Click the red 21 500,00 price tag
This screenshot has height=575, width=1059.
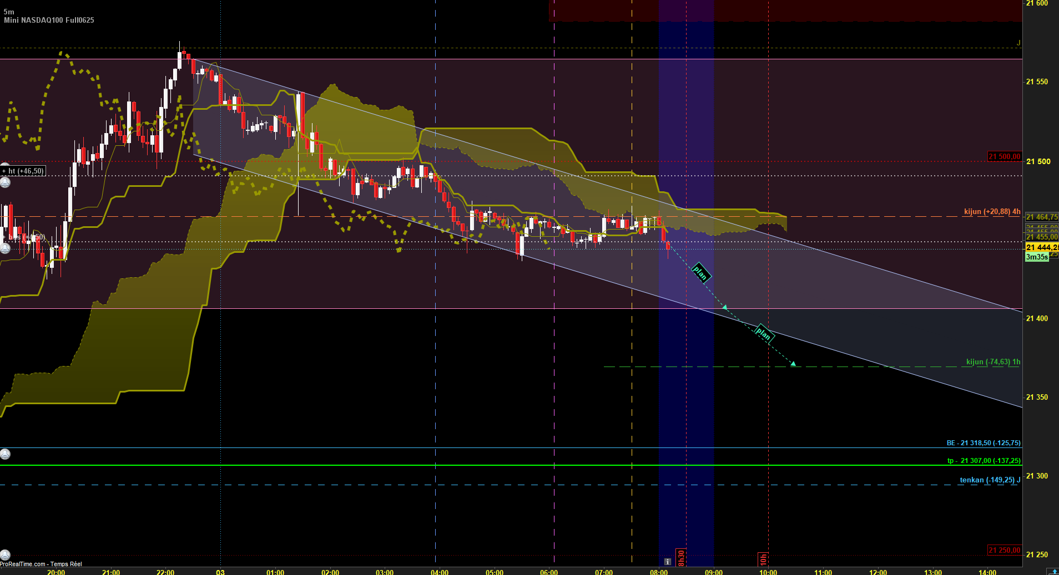point(1005,157)
